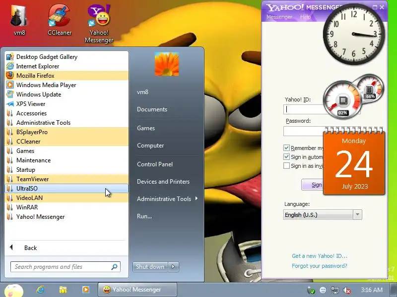Expand the TeamViewer folder
The image size is (397, 297).
pos(66,179)
